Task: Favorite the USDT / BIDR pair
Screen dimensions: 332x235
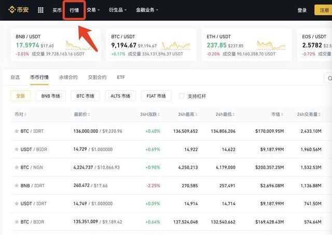Action: (x=17, y=149)
